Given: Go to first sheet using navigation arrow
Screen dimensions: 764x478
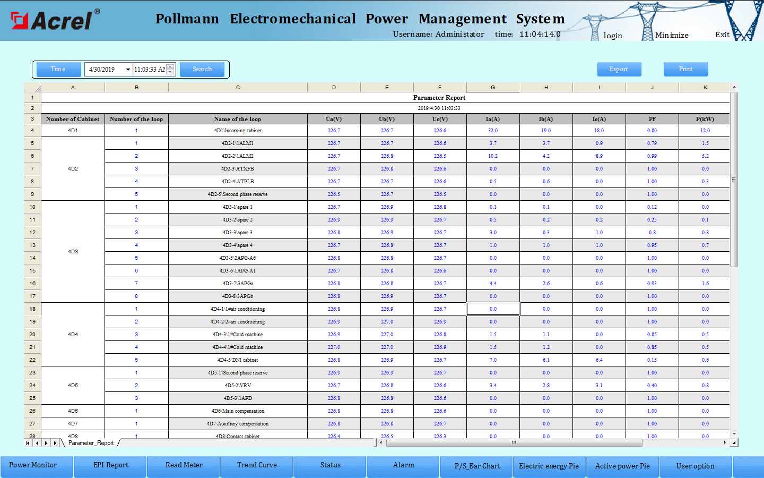Looking at the screenshot, I should (28, 443).
